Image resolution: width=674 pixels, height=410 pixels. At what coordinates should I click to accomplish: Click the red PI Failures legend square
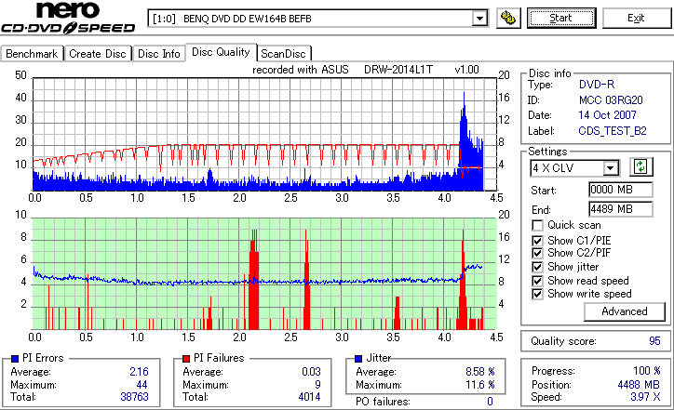tap(186, 359)
